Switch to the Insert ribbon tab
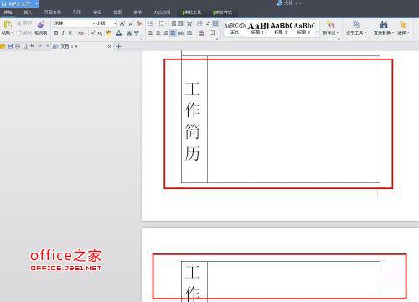The height and width of the screenshot is (302, 419). point(28,13)
